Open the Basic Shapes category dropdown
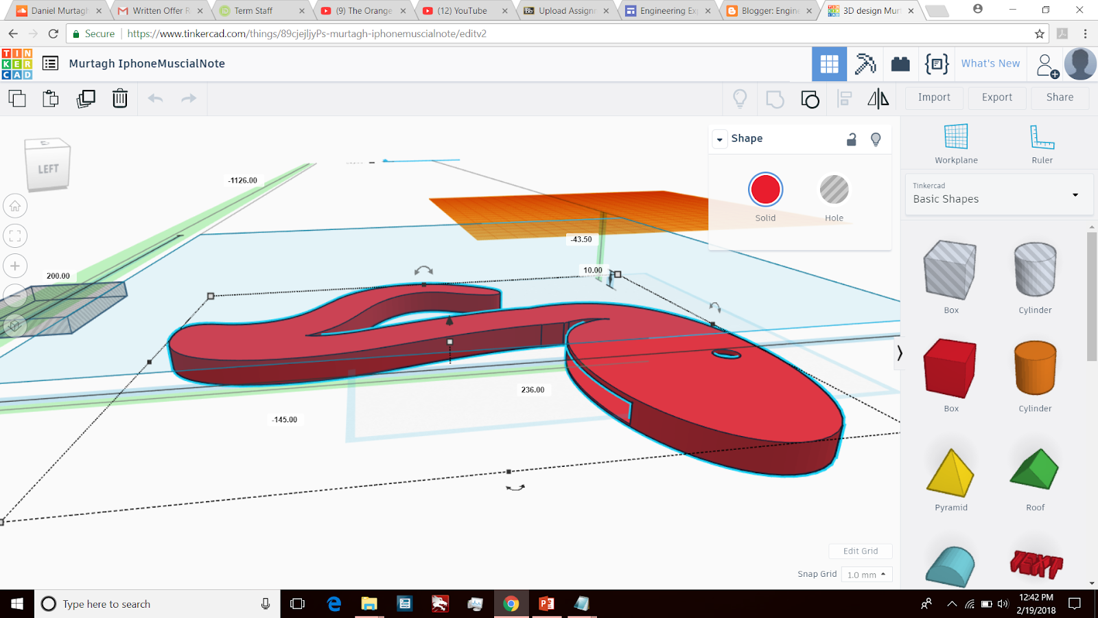 click(998, 194)
